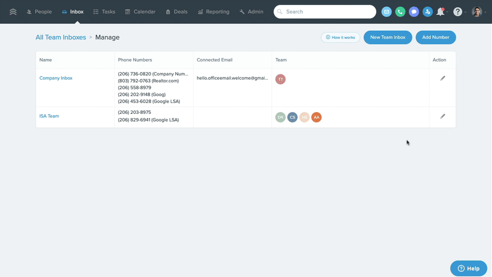The height and width of the screenshot is (277, 492).
Task: Click the blue email compose icon
Action: (x=386, y=12)
